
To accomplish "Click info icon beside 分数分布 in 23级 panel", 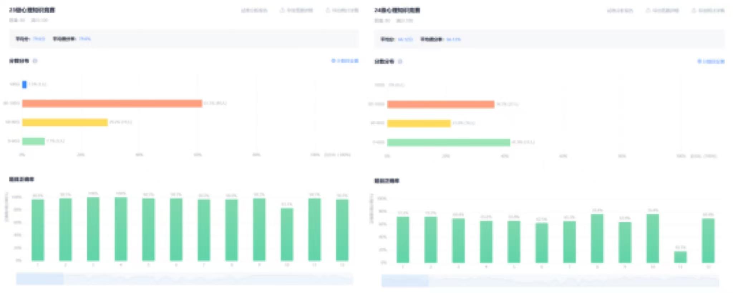I will tap(35, 61).
